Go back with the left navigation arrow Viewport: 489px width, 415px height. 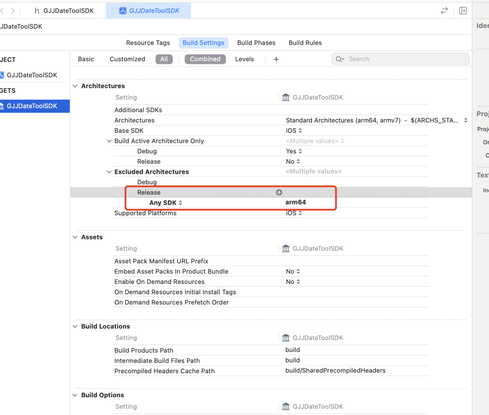pos(2,11)
